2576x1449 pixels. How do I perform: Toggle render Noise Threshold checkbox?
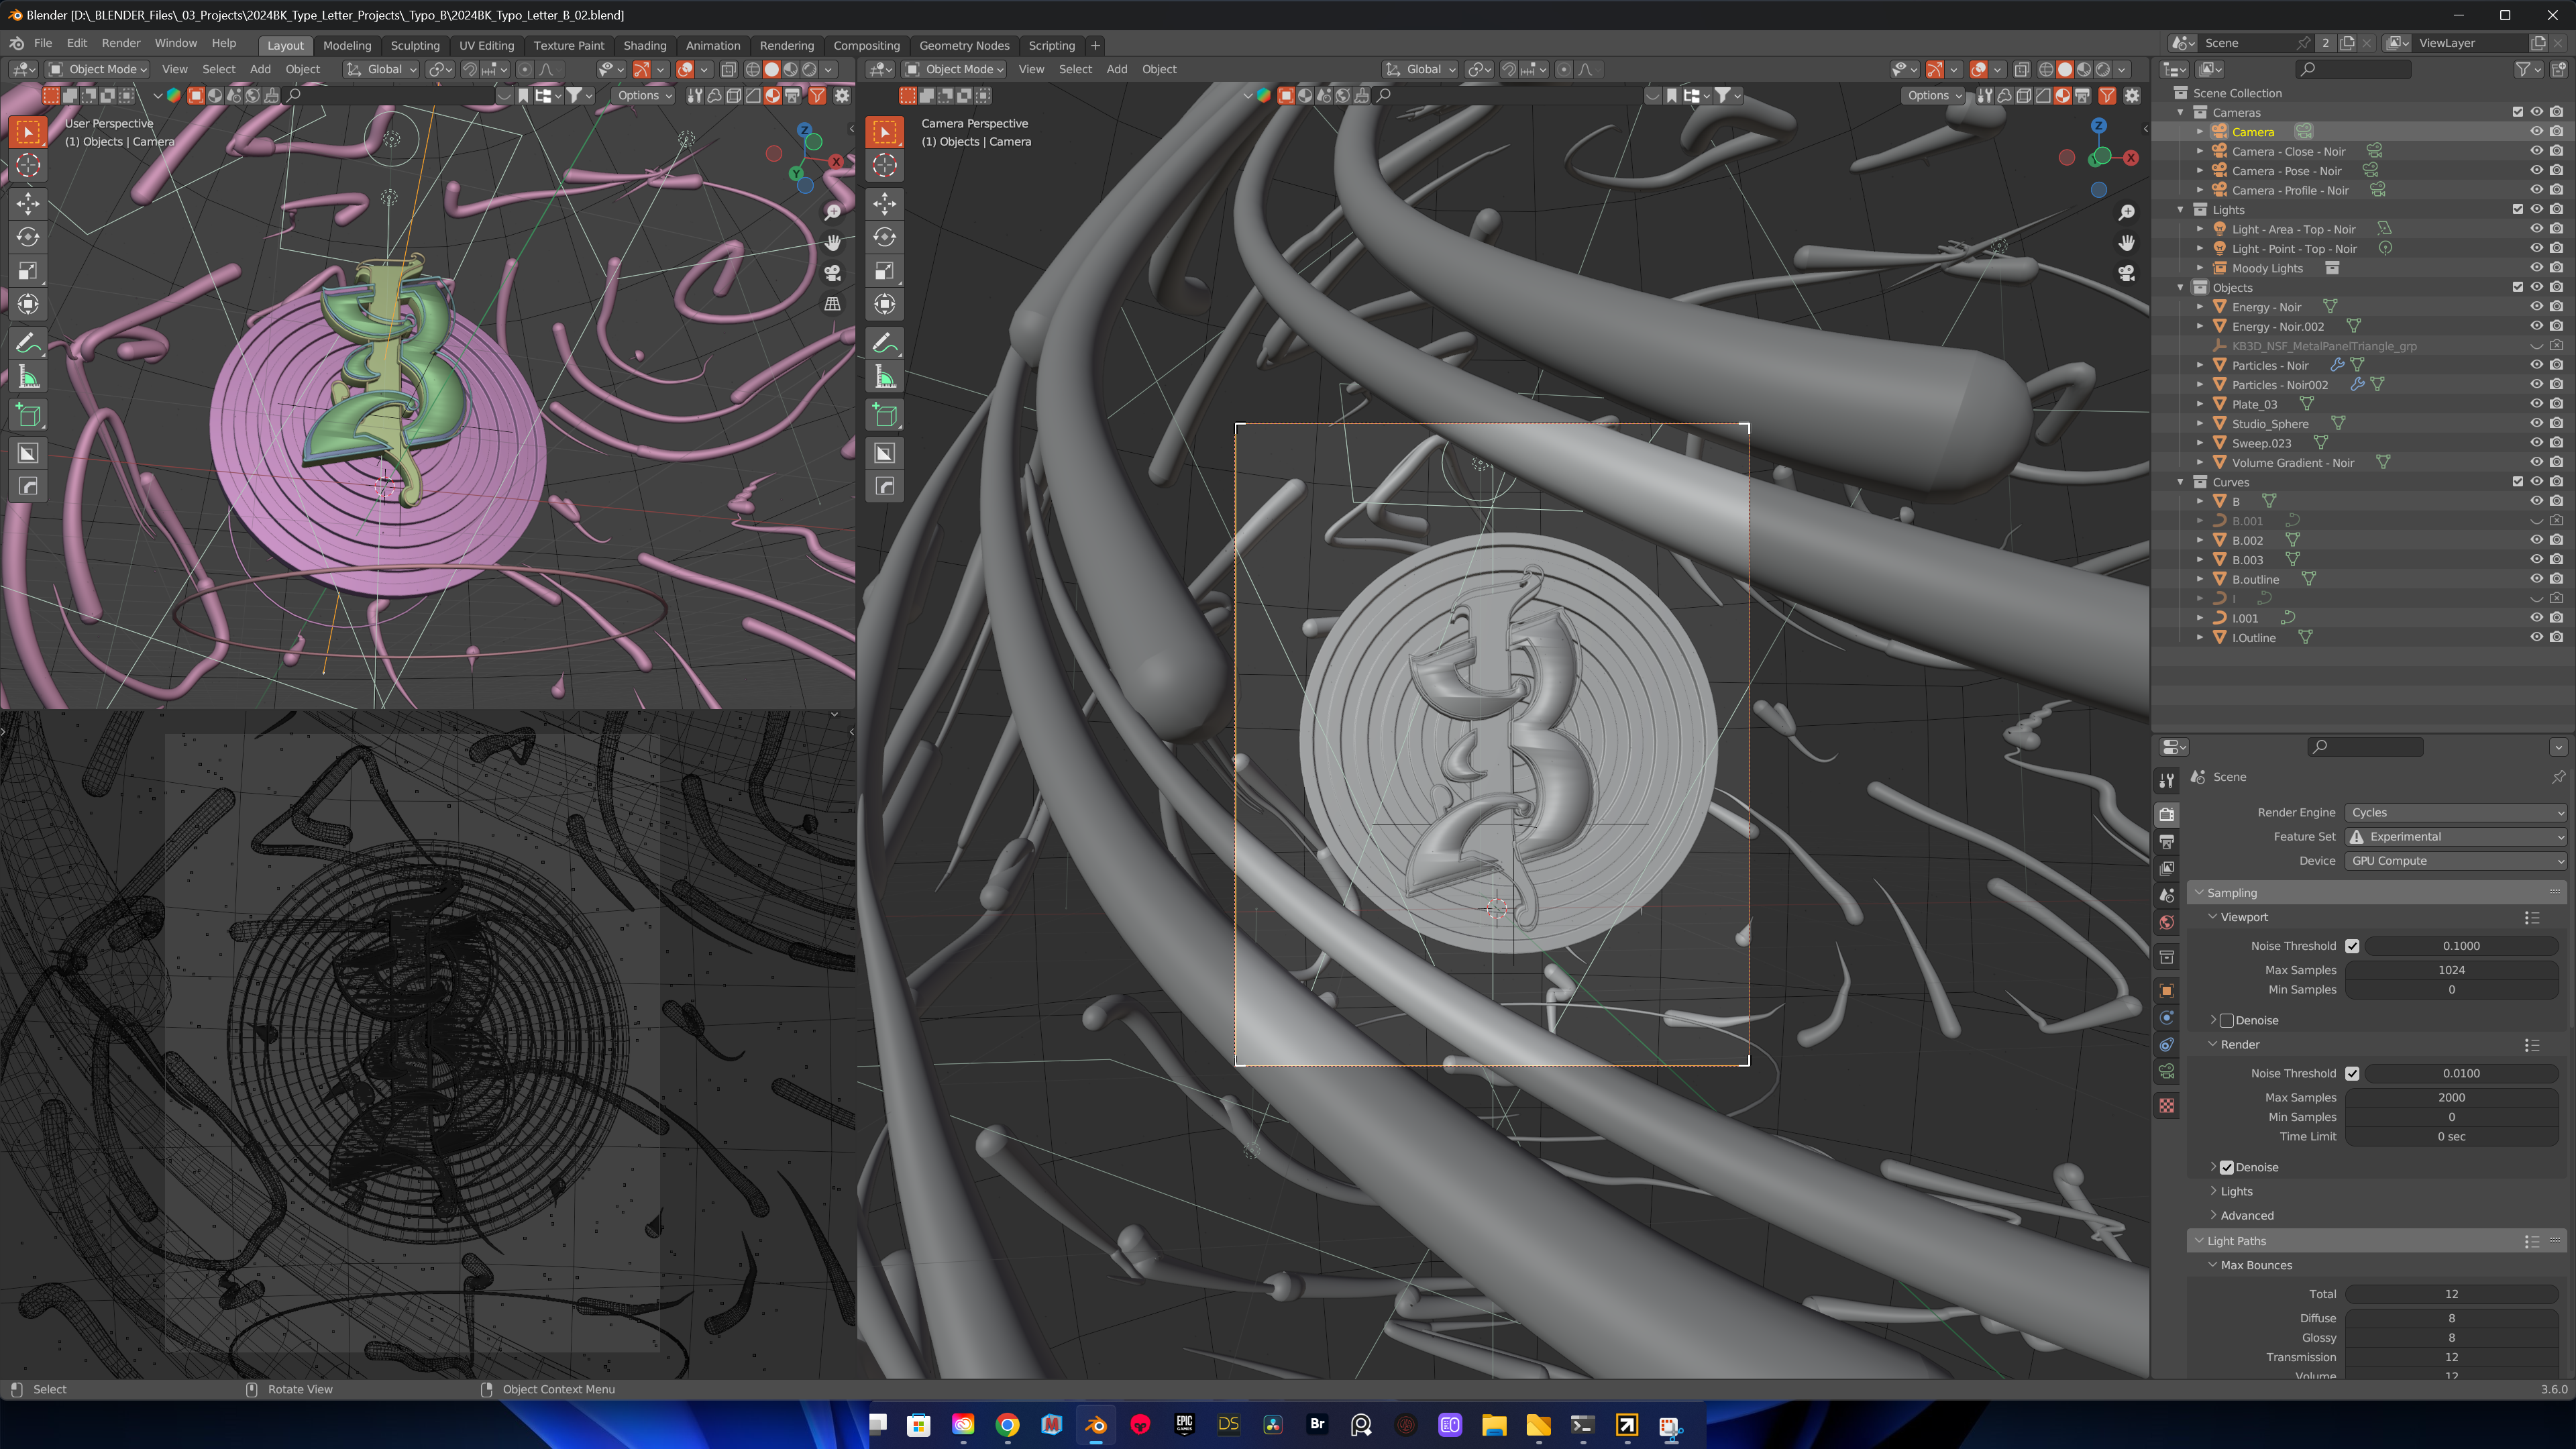click(x=2352, y=1074)
